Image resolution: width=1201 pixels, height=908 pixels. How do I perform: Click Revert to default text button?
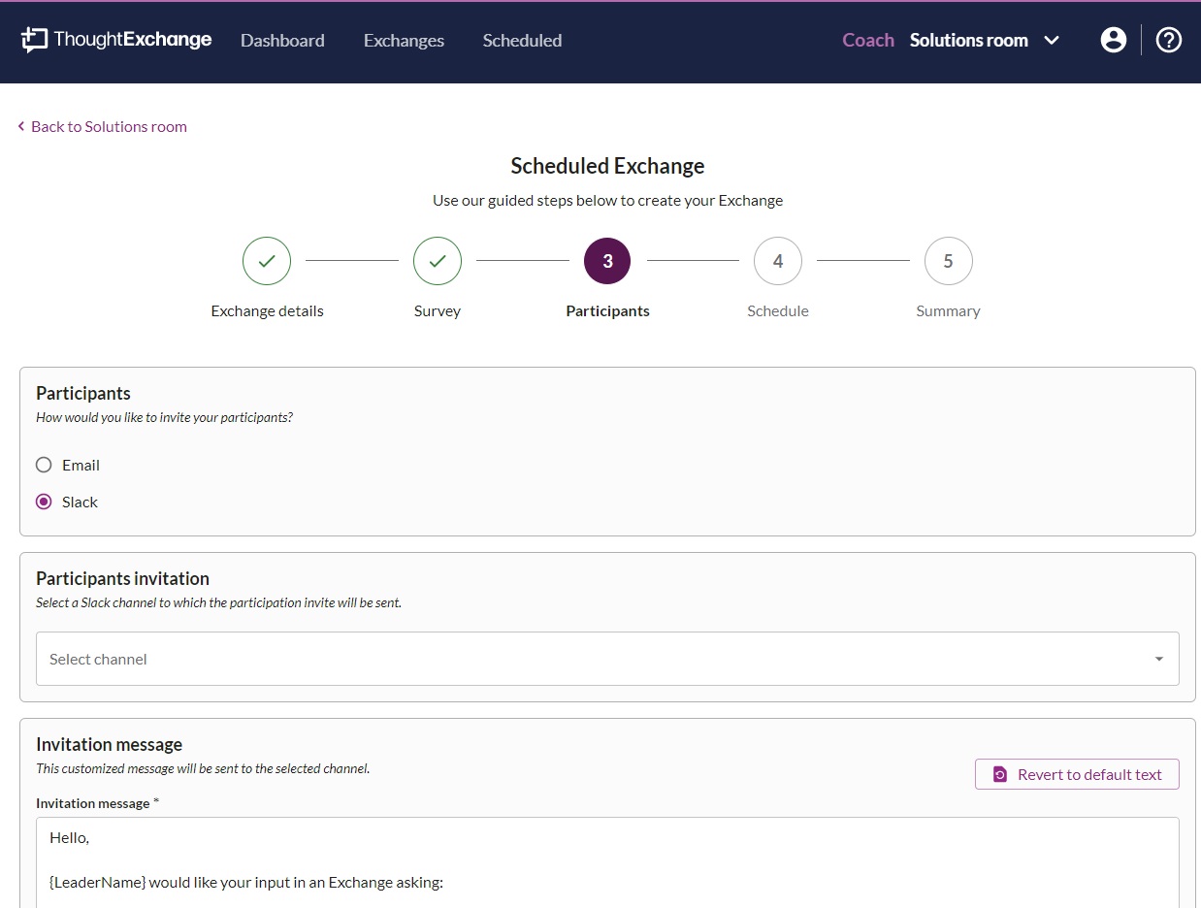1077,774
